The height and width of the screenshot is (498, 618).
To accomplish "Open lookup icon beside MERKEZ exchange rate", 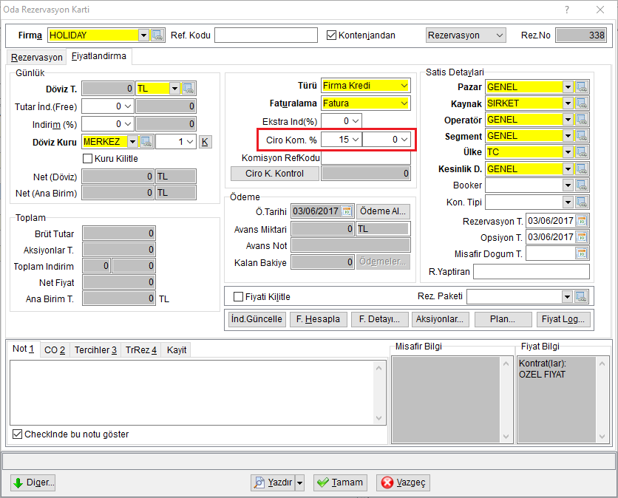I will [146, 141].
